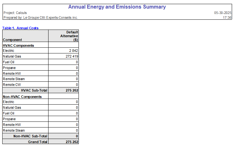233x145 pixels.
Task: Click the HVAC Sub-Total value 275 262
Action: pos(72,90)
